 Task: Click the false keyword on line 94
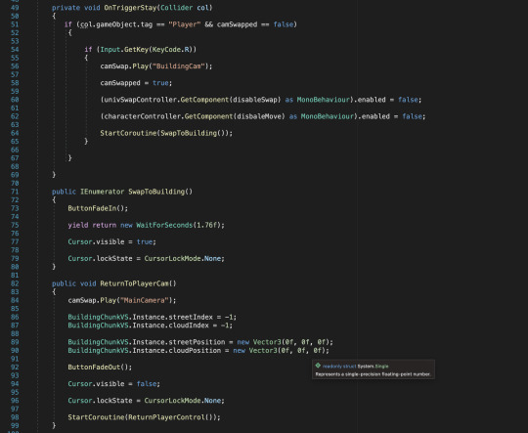(147, 384)
